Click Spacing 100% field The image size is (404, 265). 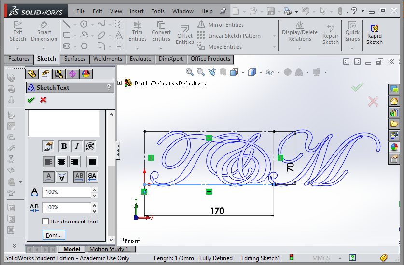pyautogui.click(x=67, y=208)
